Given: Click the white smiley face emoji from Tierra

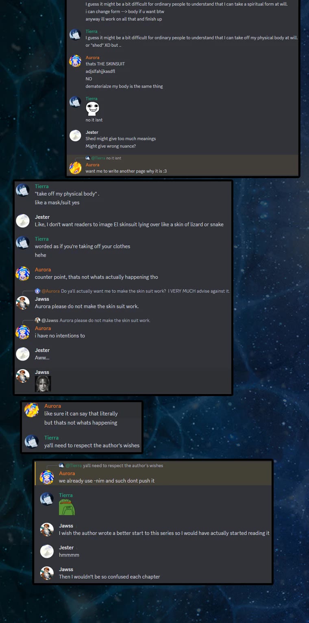Looking at the screenshot, I should tap(93, 109).
